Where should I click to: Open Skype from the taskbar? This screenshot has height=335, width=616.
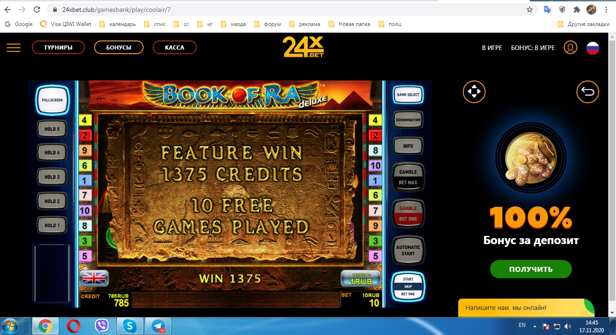pos(130,326)
